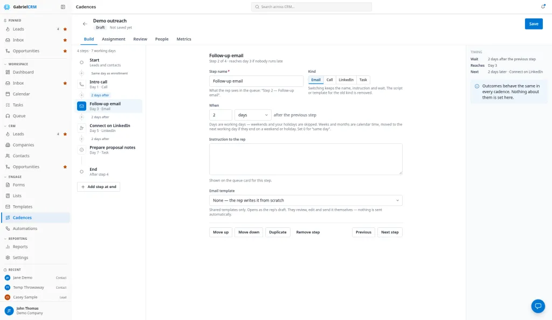Open notifications bell icon

tap(543, 6)
